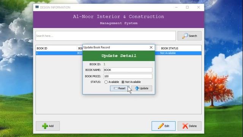This screenshot has width=243, height=137.
Task: Click the main search text field
Action: 106,36
